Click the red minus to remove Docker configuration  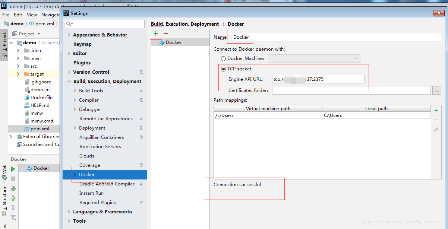click(x=166, y=34)
